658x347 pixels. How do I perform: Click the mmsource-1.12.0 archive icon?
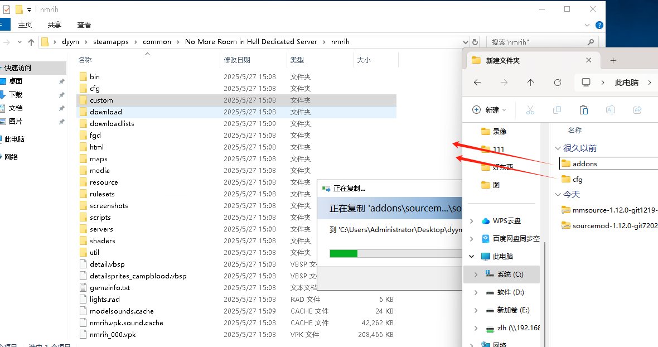[x=565, y=210]
